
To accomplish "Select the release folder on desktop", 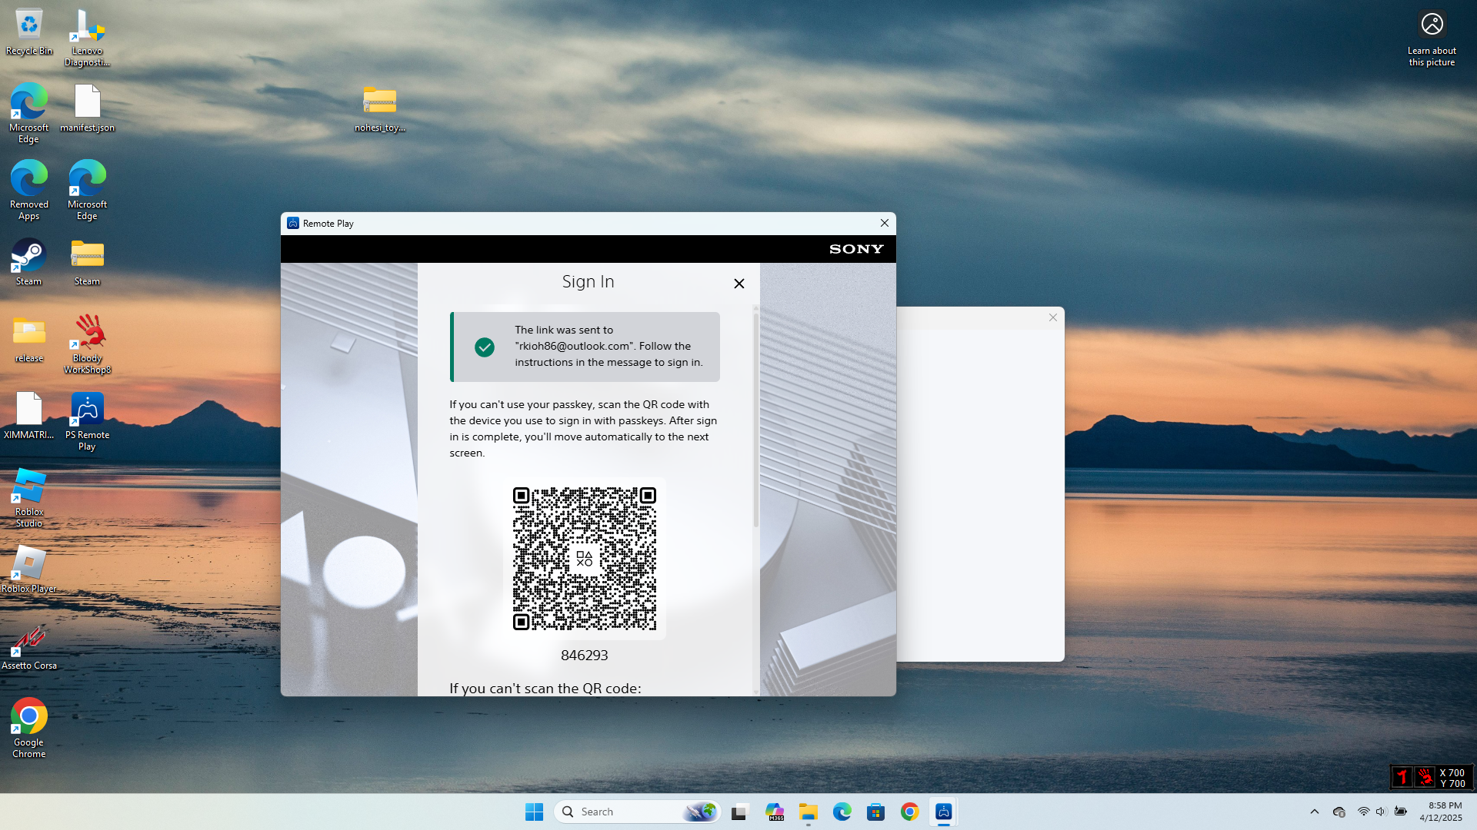I will click(x=29, y=339).
